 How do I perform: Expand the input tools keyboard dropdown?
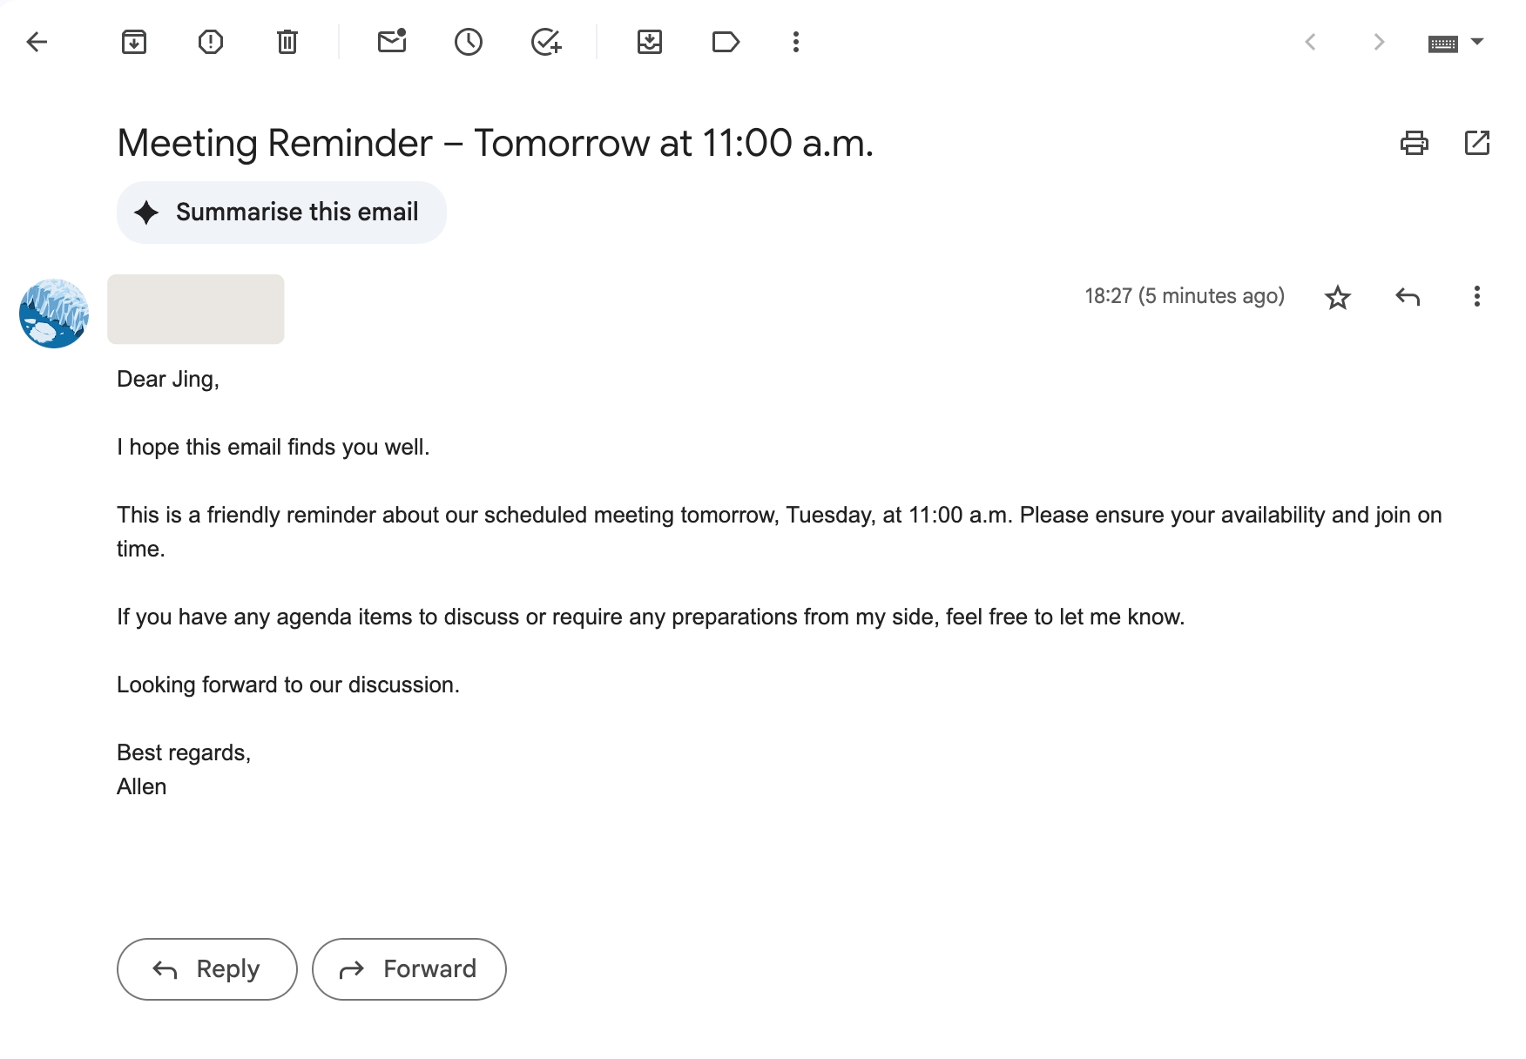[x=1476, y=42]
